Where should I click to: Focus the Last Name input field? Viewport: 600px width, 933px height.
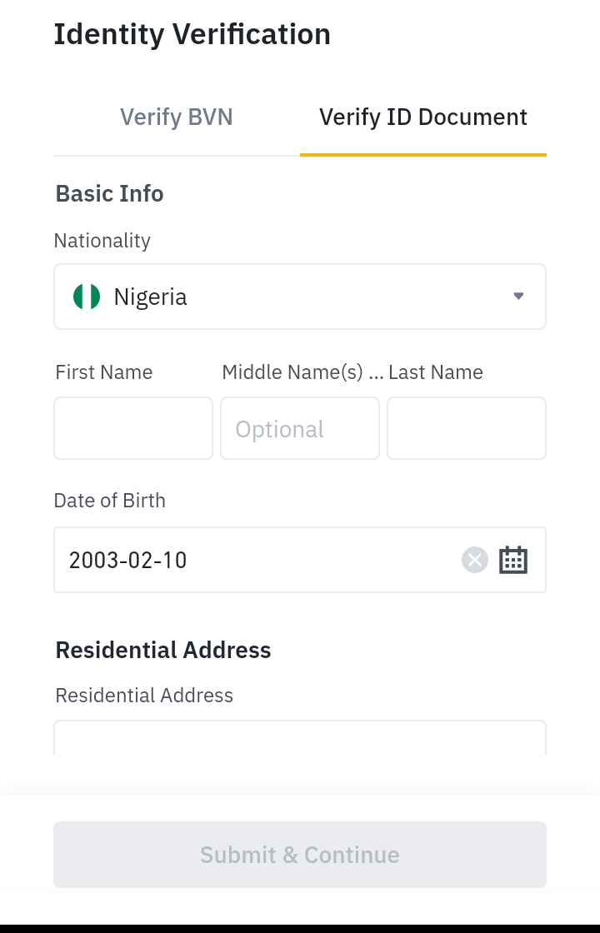click(467, 428)
